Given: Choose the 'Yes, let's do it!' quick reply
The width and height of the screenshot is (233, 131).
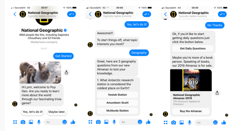Looking at the screenshot, I should pos(33,112).
